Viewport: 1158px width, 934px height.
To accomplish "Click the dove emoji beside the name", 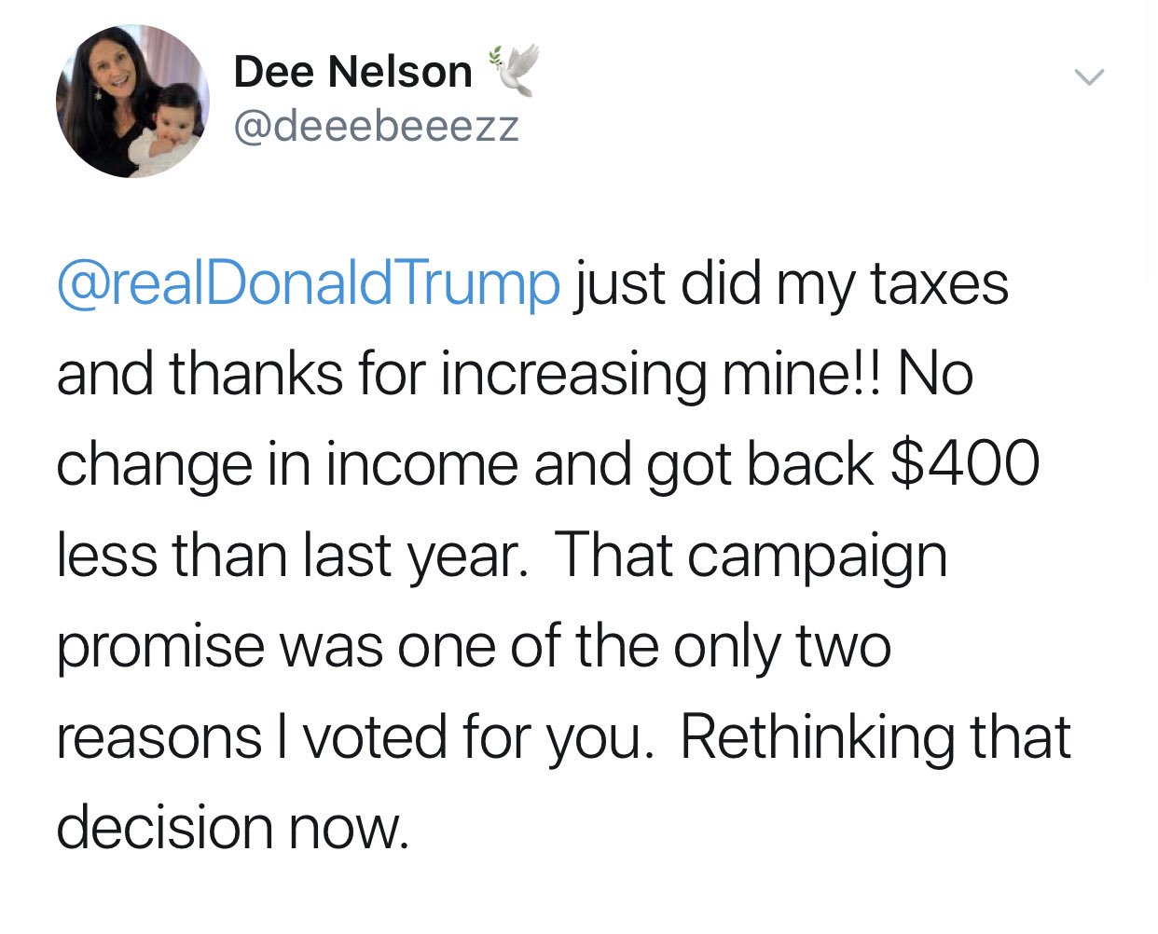I will (512, 69).
